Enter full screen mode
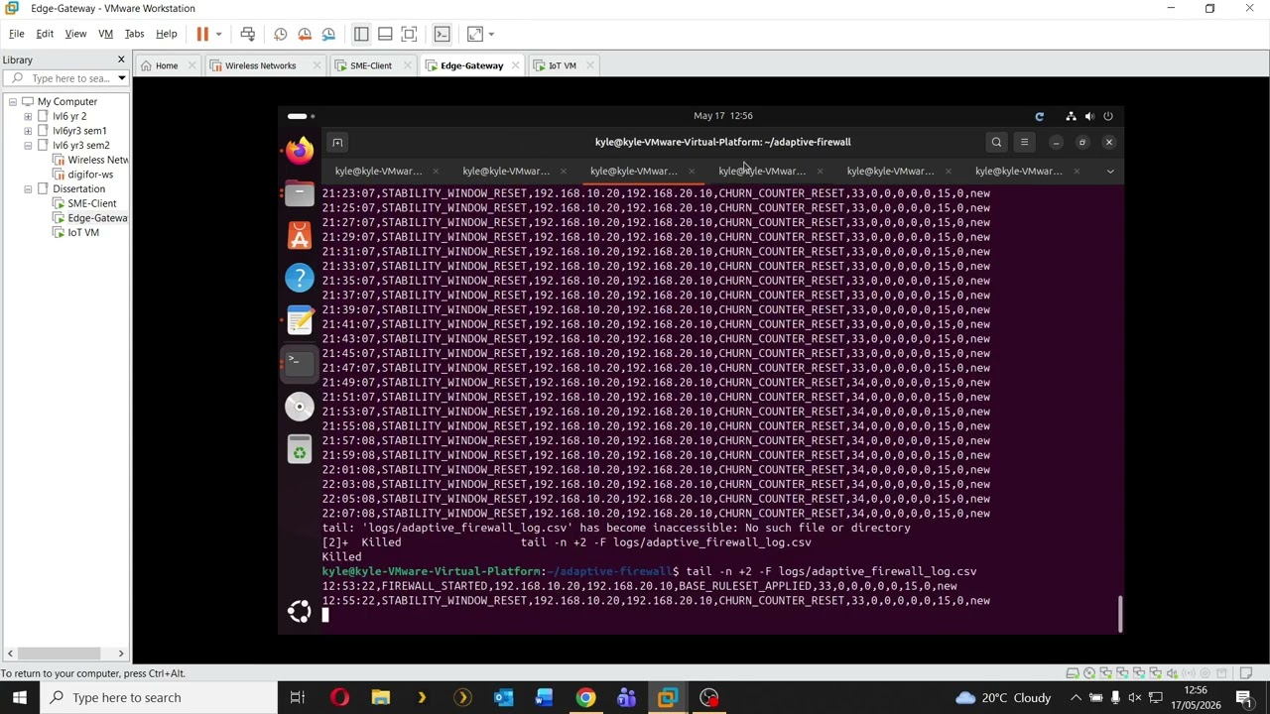This screenshot has height=714, width=1270. (409, 34)
